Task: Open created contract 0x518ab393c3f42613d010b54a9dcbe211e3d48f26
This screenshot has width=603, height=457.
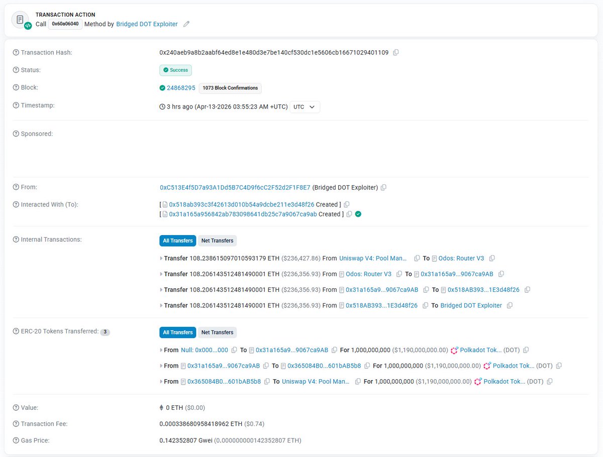Action: coord(242,204)
